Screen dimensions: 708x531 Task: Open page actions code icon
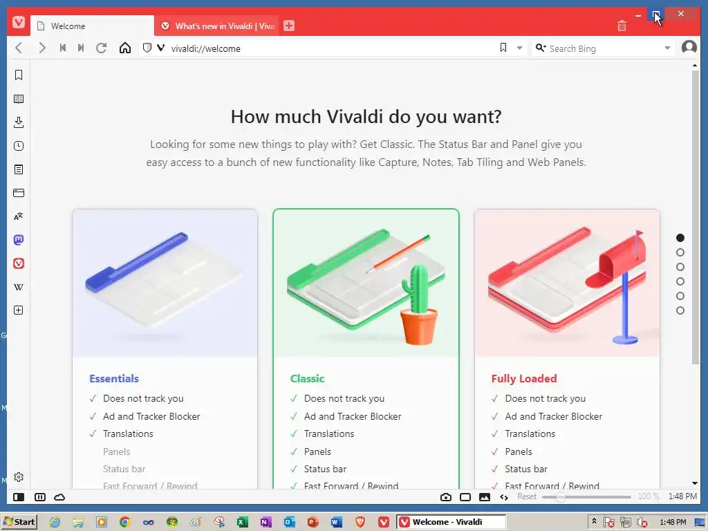coord(504,497)
